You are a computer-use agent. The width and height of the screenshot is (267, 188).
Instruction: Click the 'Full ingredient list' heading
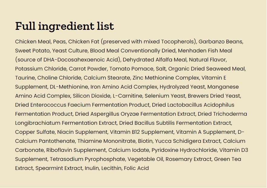point(64,27)
